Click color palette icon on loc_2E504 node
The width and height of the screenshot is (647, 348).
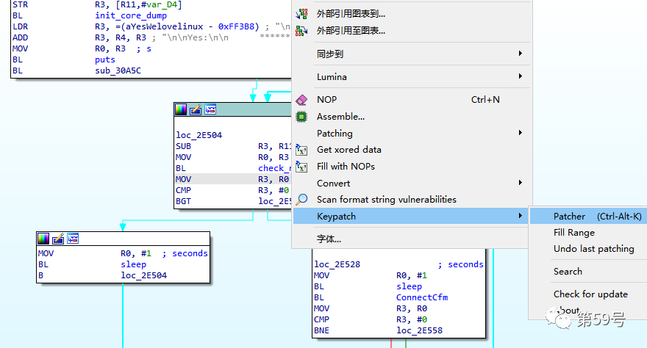coord(181,109)
